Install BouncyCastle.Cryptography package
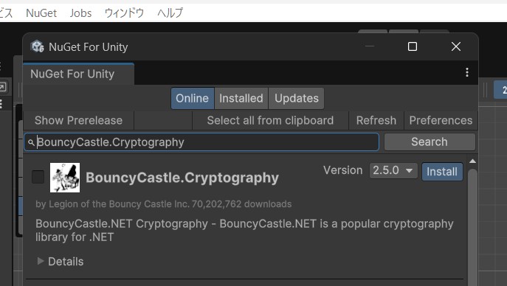 [x=442, y=172]
